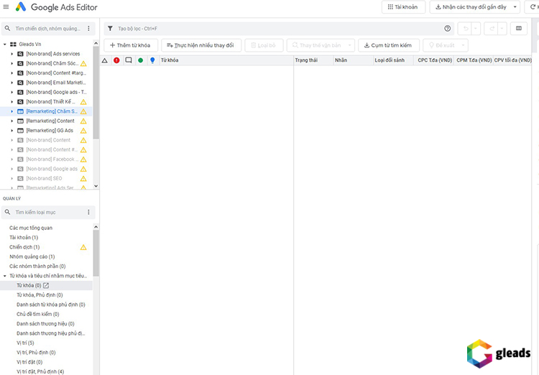Click the three-dot menu beside Tìm kiếm loại mục
The height and width of the screenshot is (375, 539).
click(x=89, y=213)
